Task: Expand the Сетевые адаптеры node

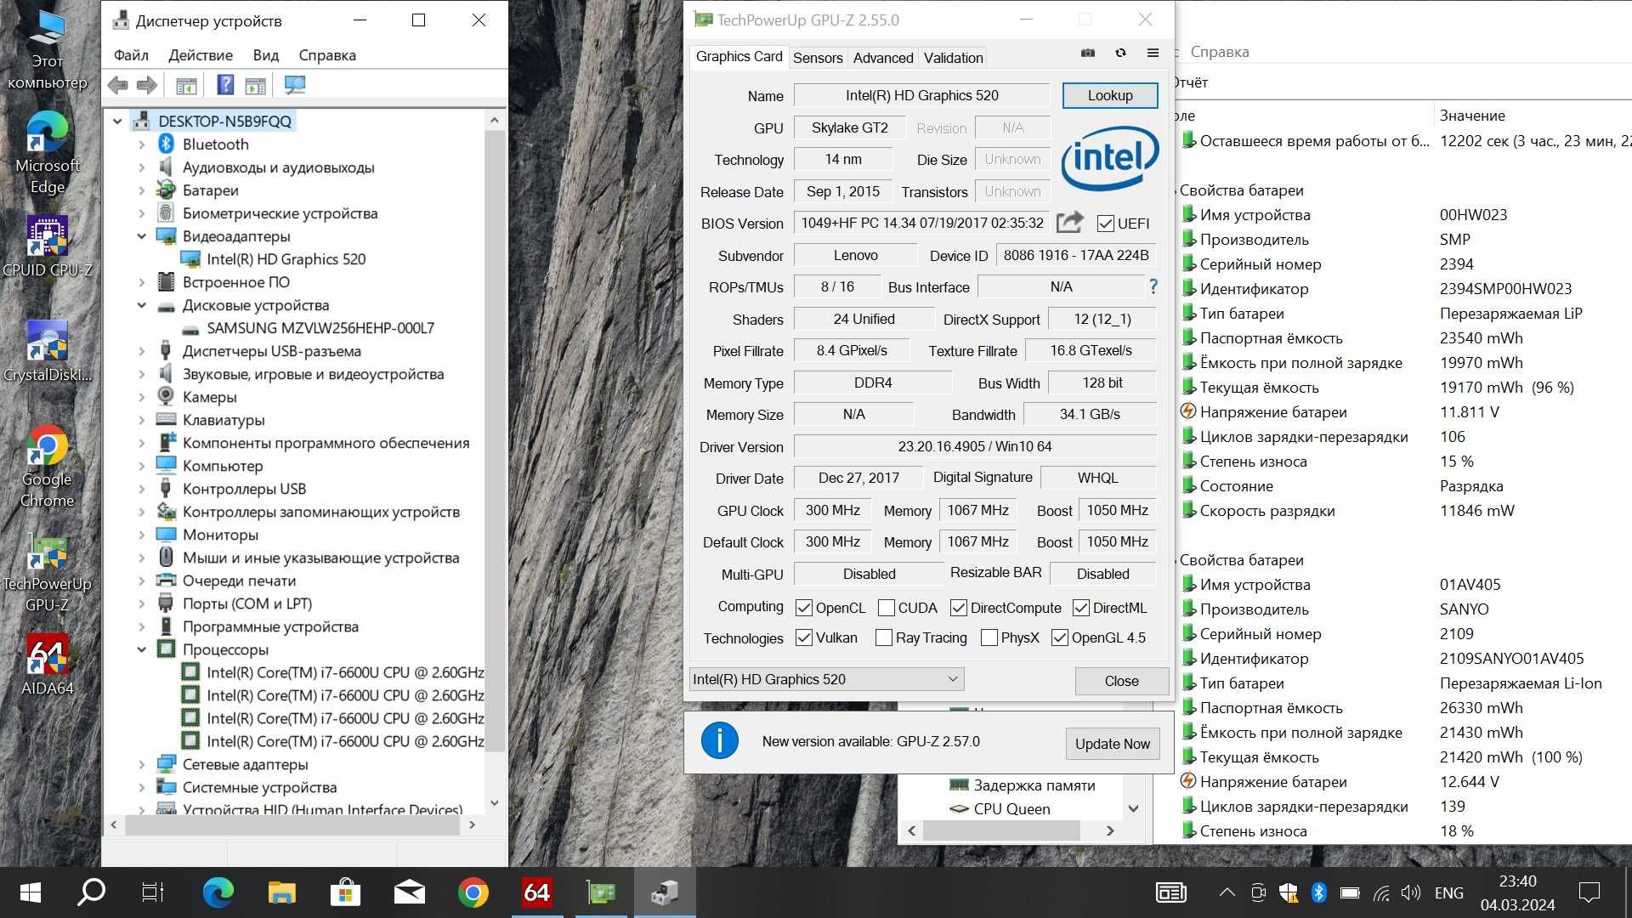Action: 142,764
